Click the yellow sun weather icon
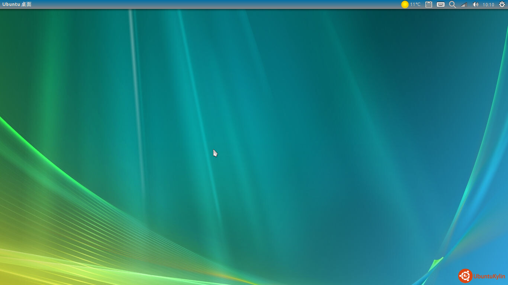This screenshot has height=285, width=508. tap(405, 4)
